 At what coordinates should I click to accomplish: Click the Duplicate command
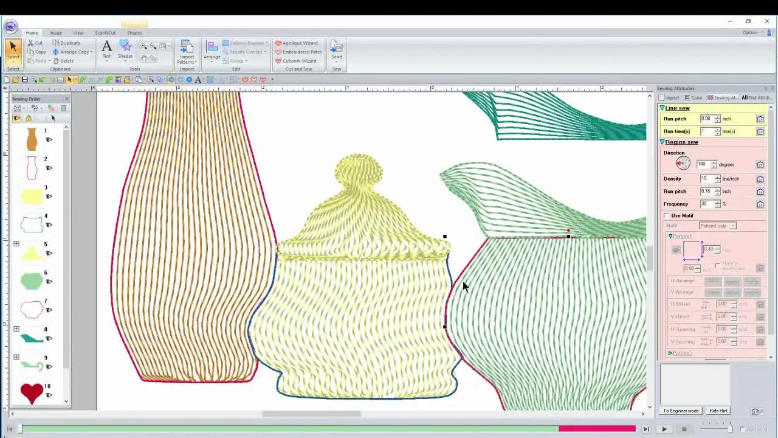tap(66, 43)
